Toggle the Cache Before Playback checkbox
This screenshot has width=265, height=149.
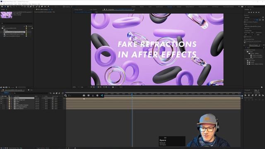click(x=245, y=22)
